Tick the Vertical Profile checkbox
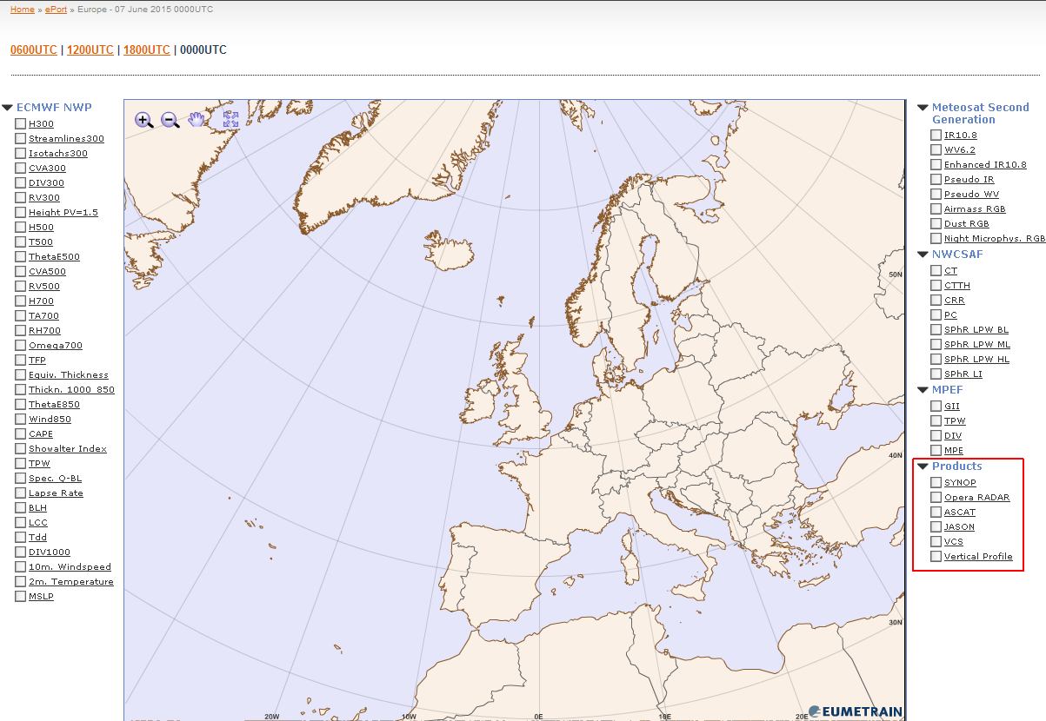This screenshot has width=1046, height=721. [936, 556]
